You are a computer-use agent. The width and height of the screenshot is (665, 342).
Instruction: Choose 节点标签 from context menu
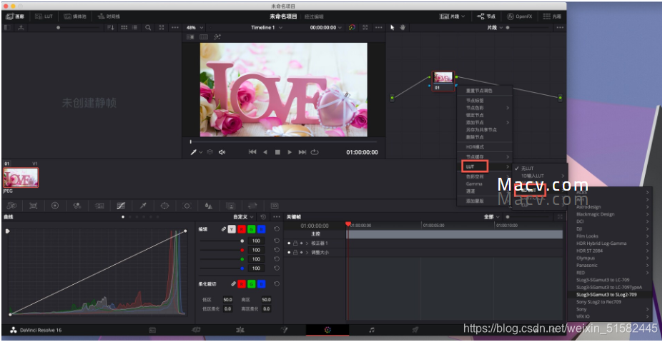475,101
